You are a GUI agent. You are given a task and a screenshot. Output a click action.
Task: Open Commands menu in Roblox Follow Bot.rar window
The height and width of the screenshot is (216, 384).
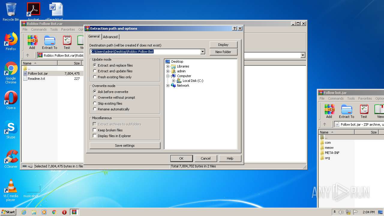pyautogui.click(x=39, y=29)
